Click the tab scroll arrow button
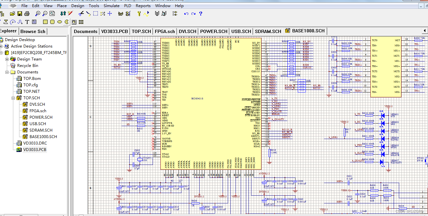 pos(425,30)
